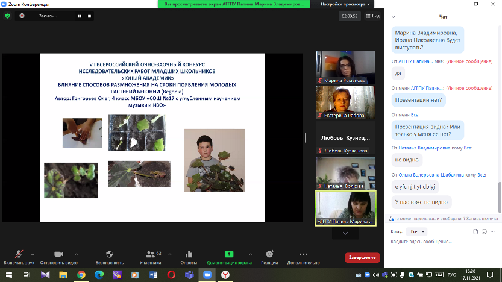Expand audio options arrow next to microphone
The width and height of the screenshot is (502, 282).
(33, 254)
